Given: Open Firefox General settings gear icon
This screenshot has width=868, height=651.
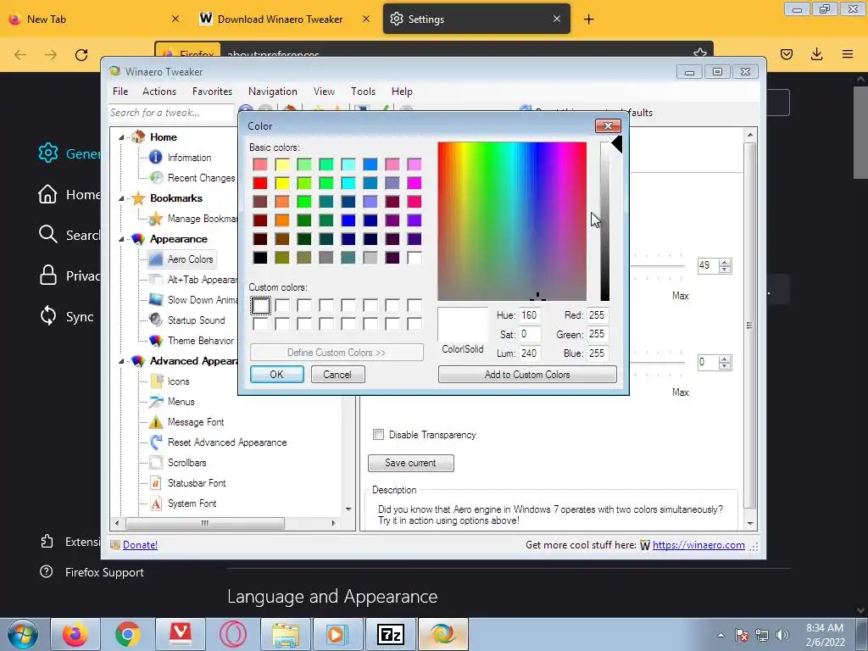Looking at the screenshot, I should [x=48, y=153].
